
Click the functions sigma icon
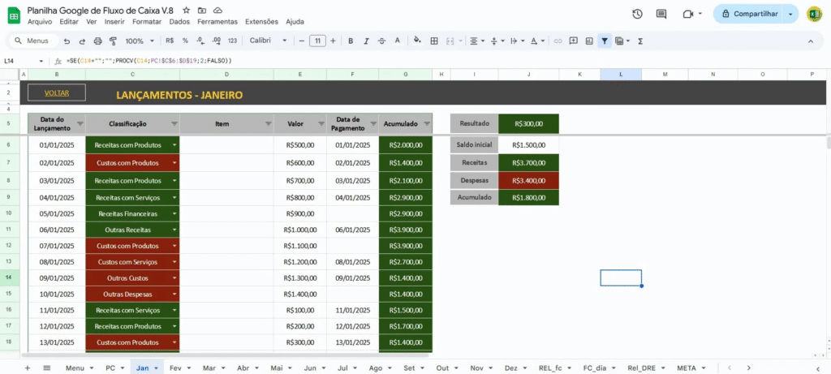(640, 41)
